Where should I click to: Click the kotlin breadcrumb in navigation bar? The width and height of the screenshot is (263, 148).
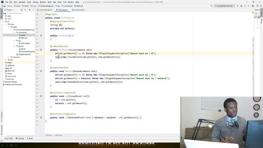pyautogui.click(x=25, y=6)
